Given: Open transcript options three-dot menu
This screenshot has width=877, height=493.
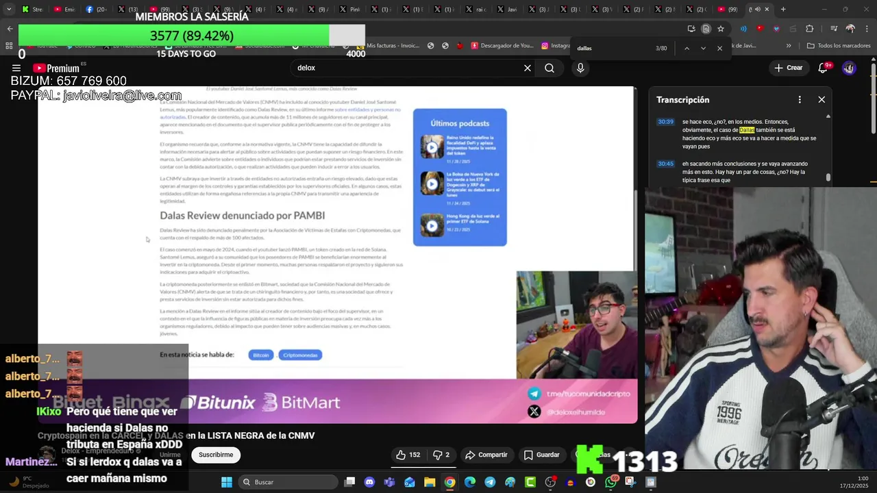Looking at the screenshot, I should [800, 99].
